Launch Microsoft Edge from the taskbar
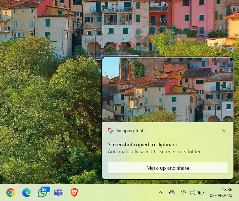 [27, 193]
